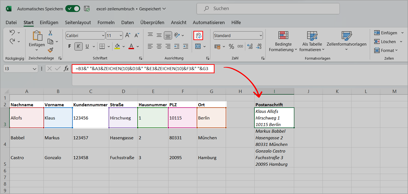Image resolution: width=408 pixels, height=194 pixels.
Task: Switch to the Überprüfen tab
Action: [x=152, y=23]
